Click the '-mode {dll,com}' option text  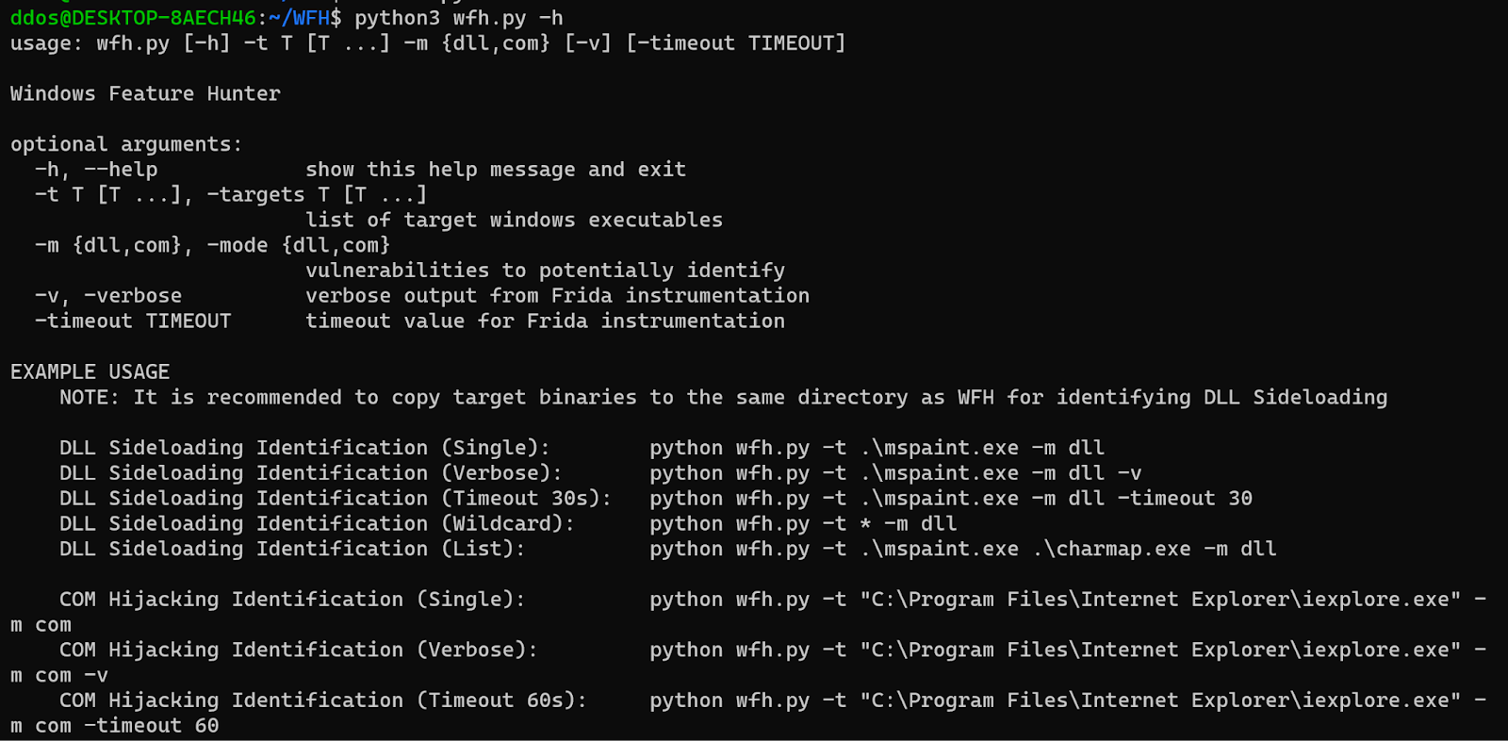299,245
